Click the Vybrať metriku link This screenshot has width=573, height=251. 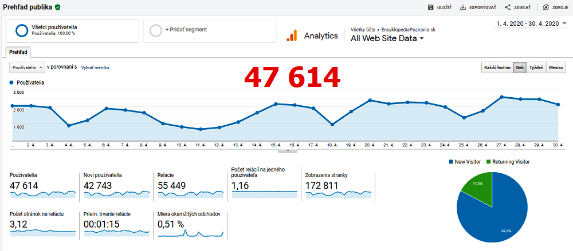click(x=95, y=67)
